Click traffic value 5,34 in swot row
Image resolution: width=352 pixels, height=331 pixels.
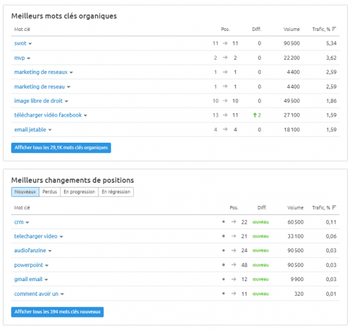coord(331,44)
